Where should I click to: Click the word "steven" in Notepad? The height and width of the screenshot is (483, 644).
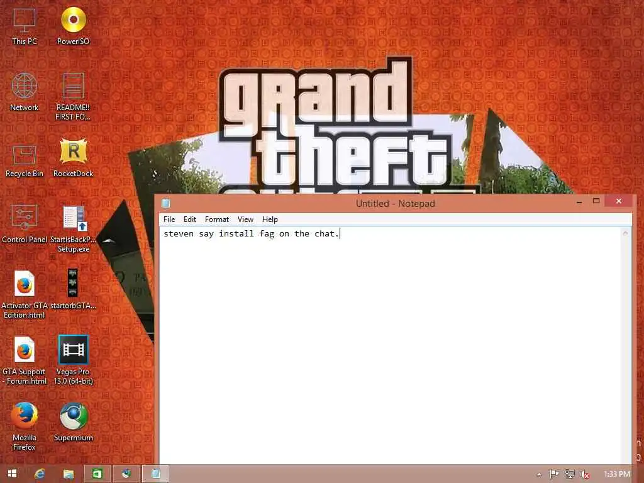[178, 234]
